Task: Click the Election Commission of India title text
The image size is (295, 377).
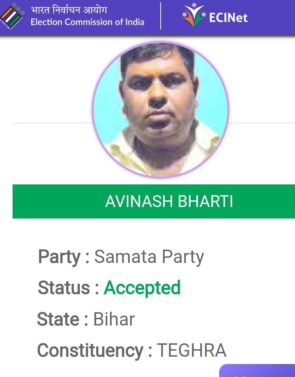Action: [x=87, y=22]
